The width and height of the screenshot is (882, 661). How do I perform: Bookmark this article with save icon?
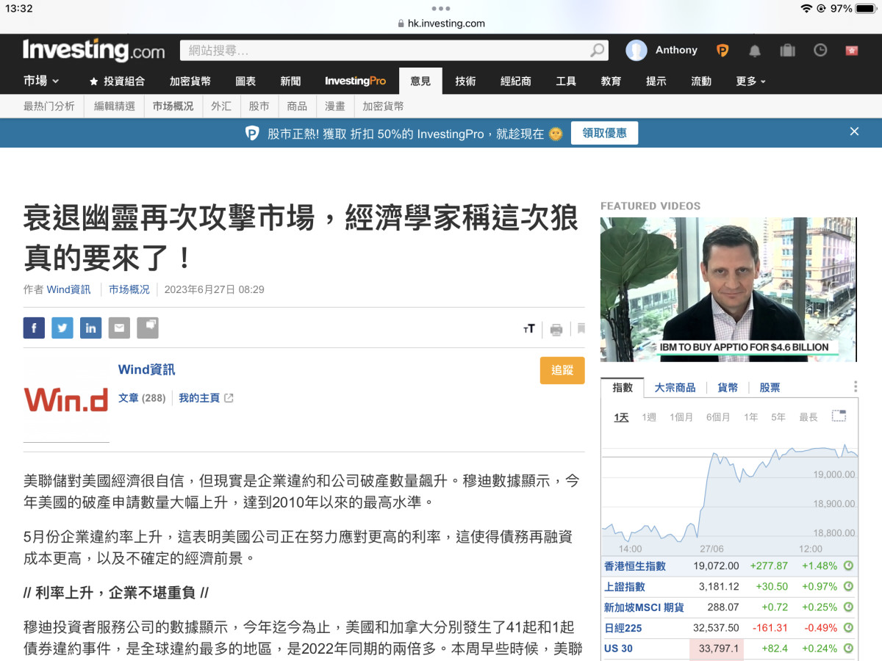click(581, 328)
